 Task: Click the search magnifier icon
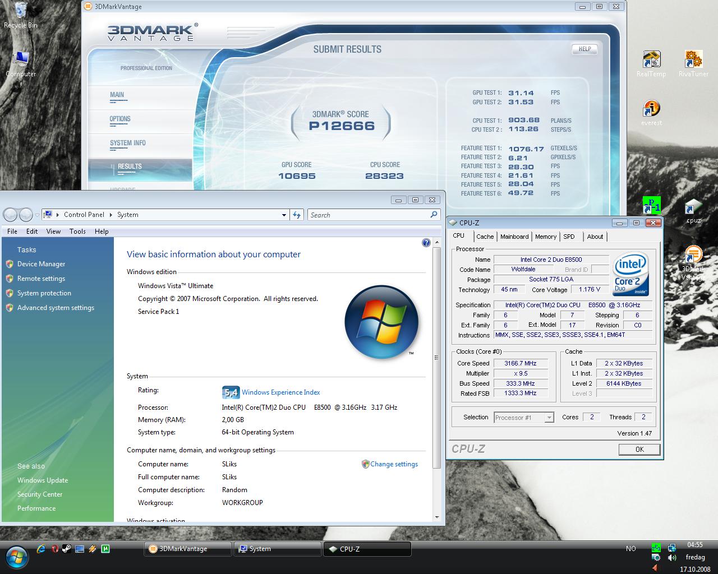434,215
